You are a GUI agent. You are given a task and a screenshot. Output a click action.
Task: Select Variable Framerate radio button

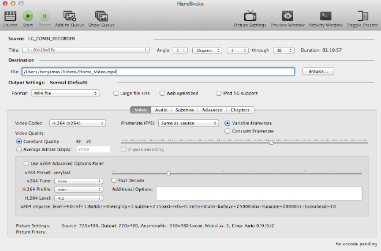[x=227, y=123]
